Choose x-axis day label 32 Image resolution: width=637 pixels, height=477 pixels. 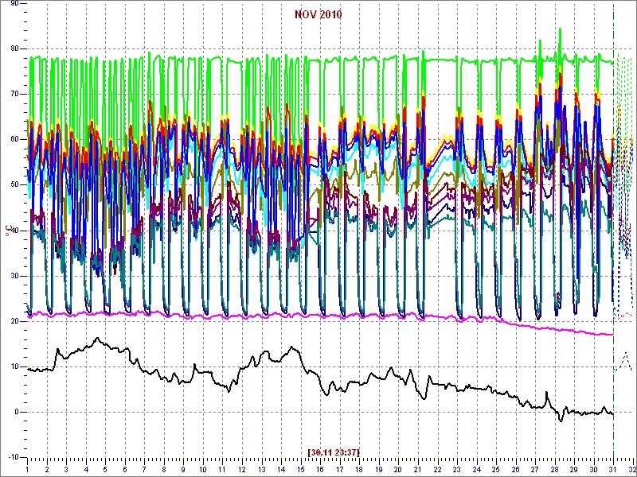coord(631,469)
